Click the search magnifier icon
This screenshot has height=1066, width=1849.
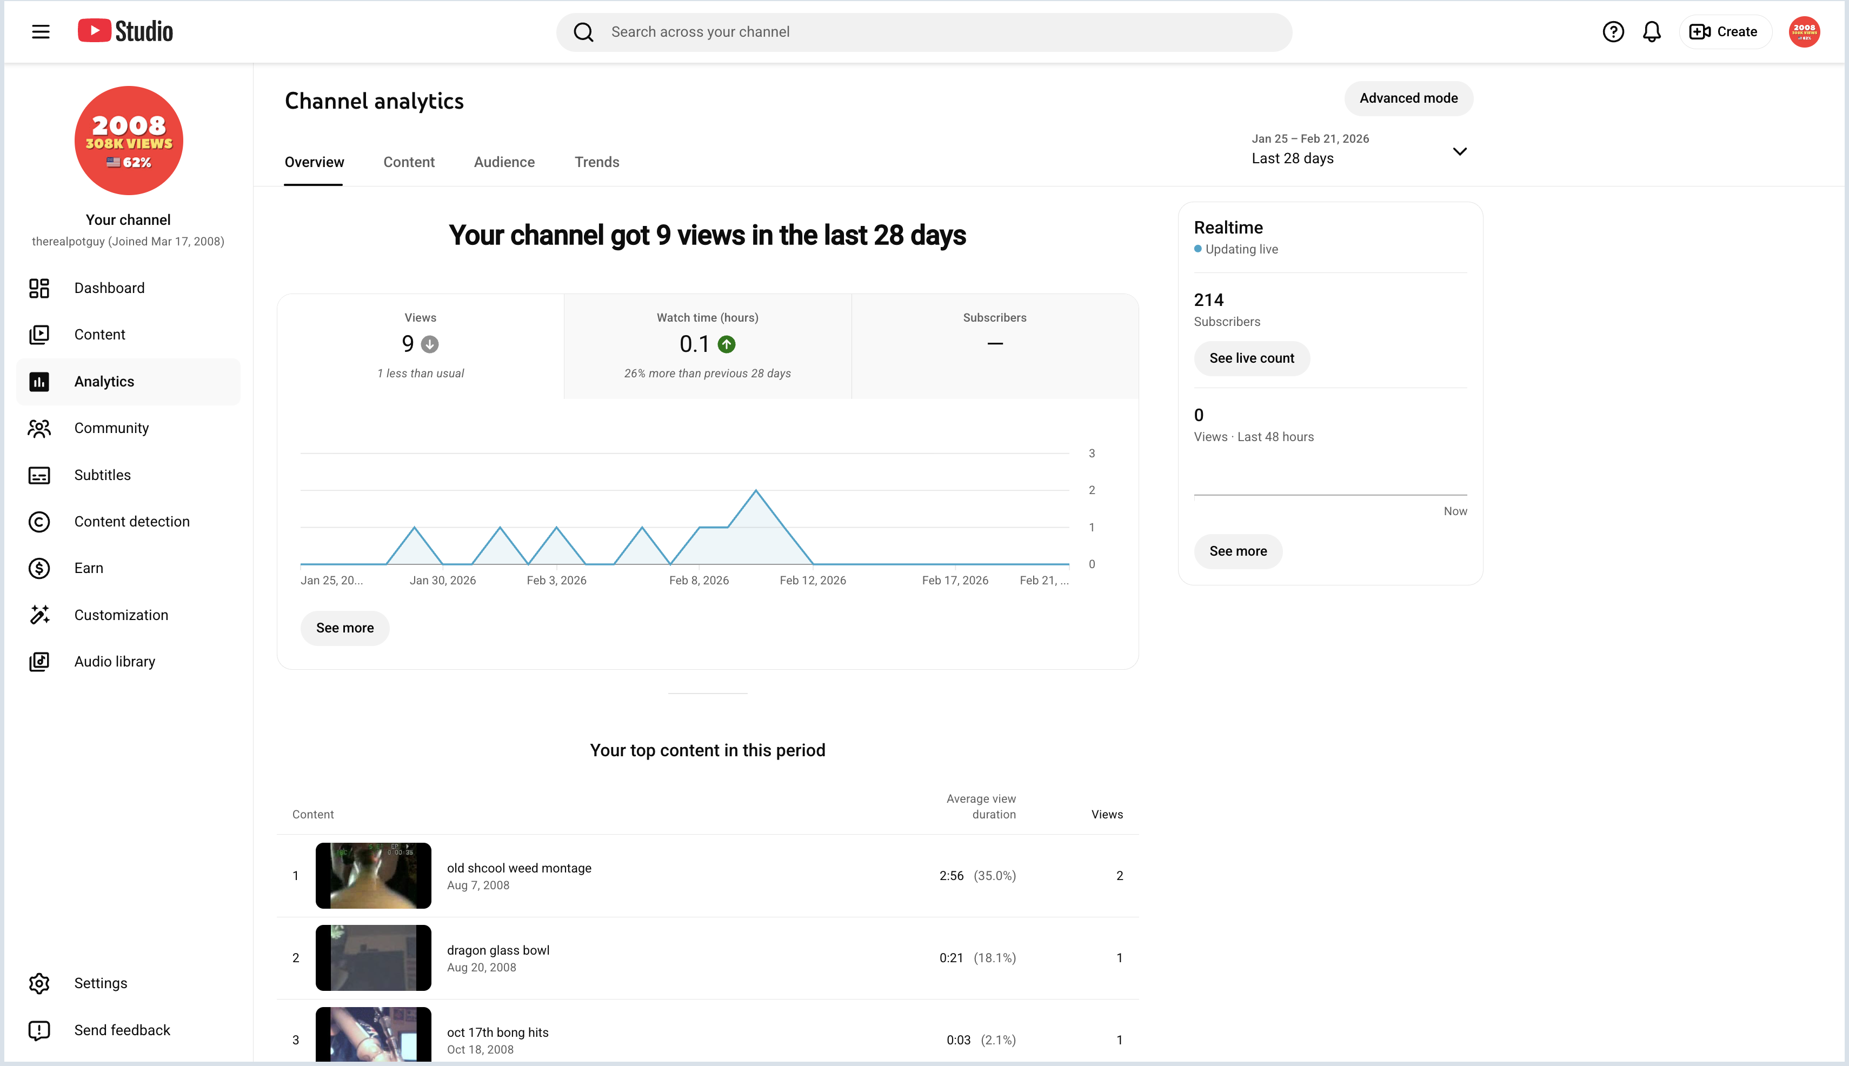(x=583, y=32)
